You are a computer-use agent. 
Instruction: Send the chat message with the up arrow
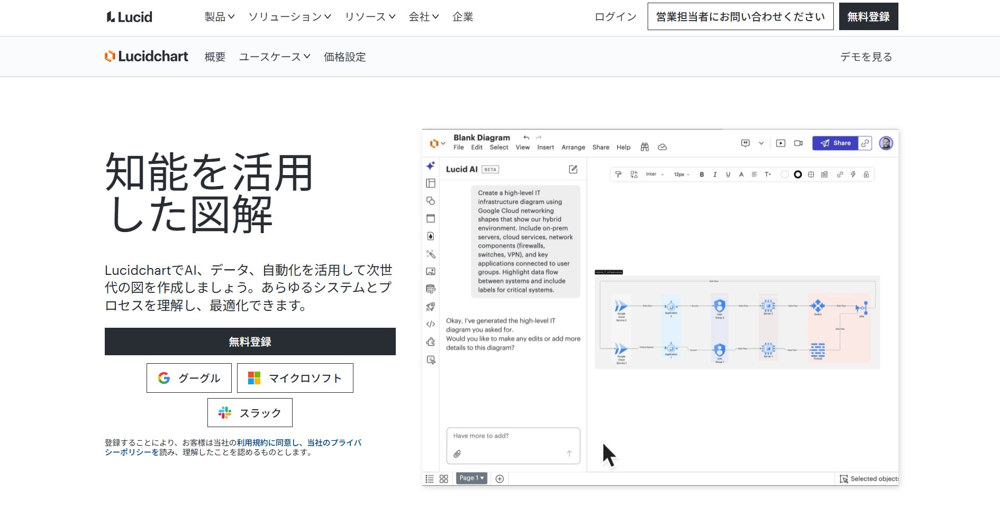[569, 454]
